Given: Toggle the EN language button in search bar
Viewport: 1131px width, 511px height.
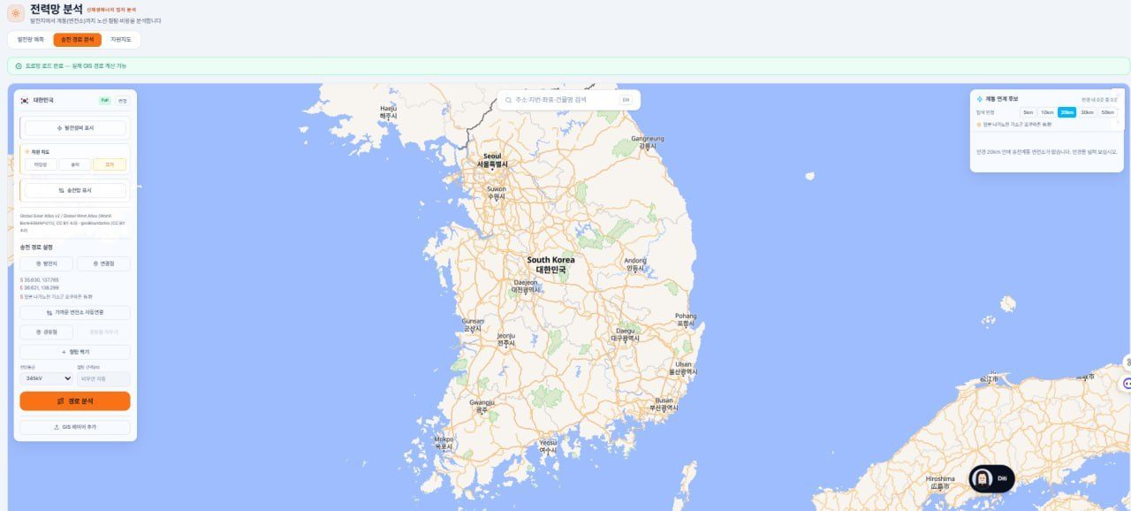Looking at the screenshot, I should tap(626, 100).
